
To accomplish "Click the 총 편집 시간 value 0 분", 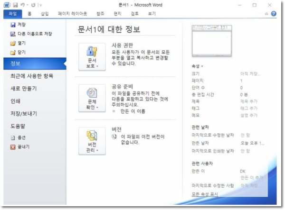I will [244, 95].
